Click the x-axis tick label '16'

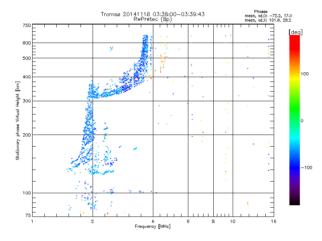(274, 221)
